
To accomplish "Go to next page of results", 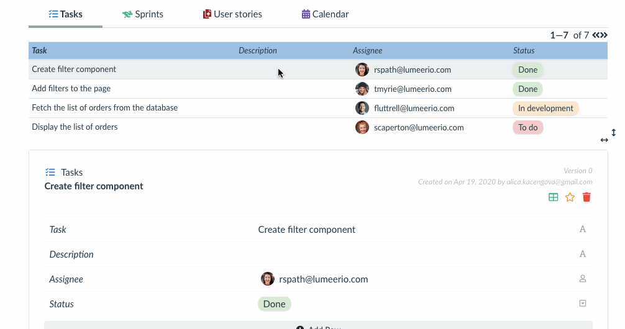I will tap(604, 35).
